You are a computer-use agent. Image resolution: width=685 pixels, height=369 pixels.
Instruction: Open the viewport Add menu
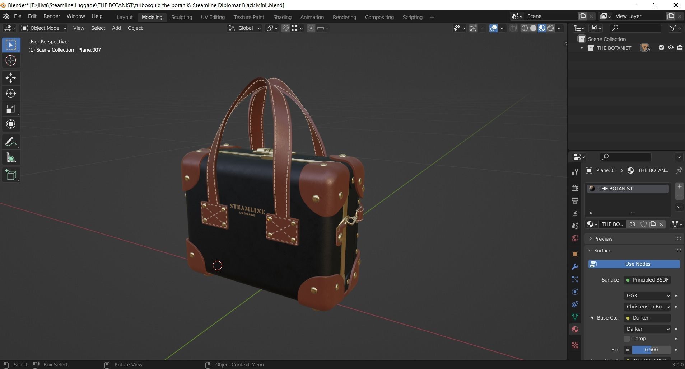(116, 28)
